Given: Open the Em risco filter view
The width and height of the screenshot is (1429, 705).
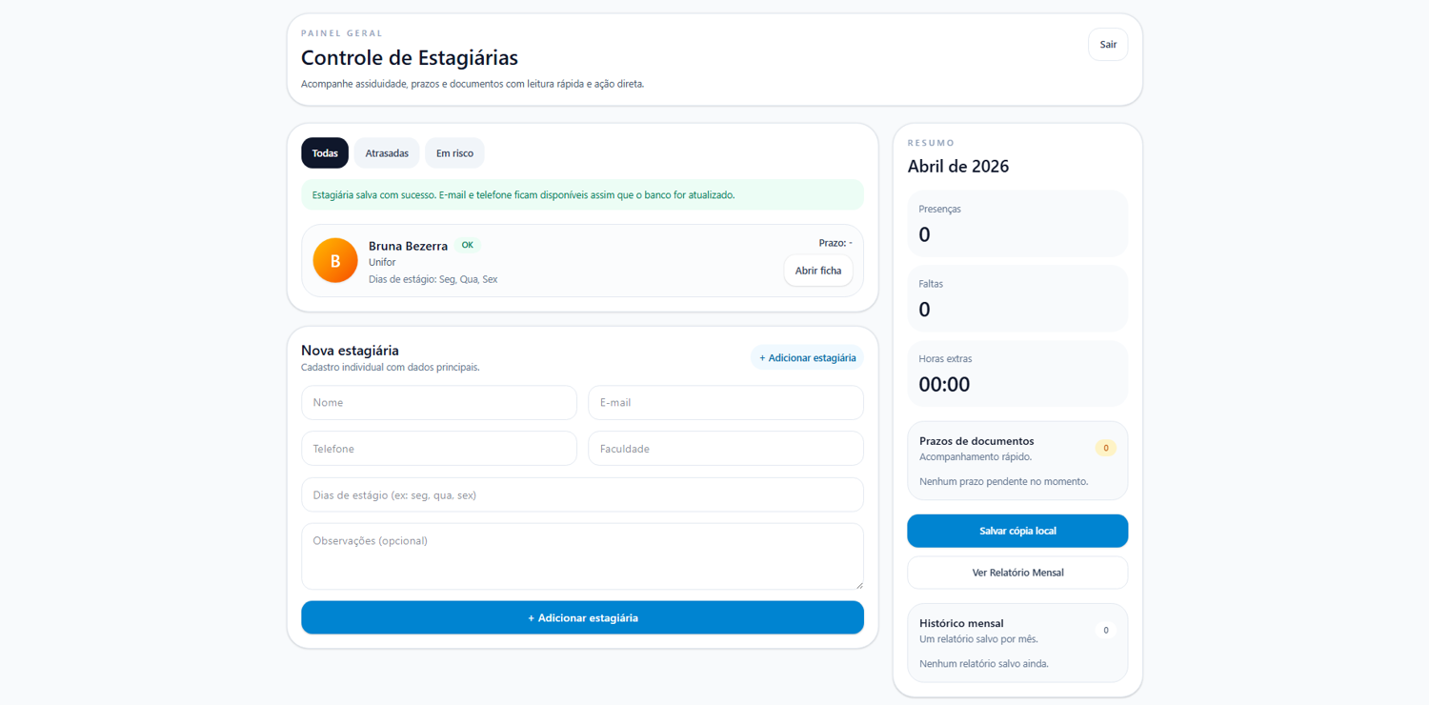Looking at the screenshot, I should pos(454,152).
